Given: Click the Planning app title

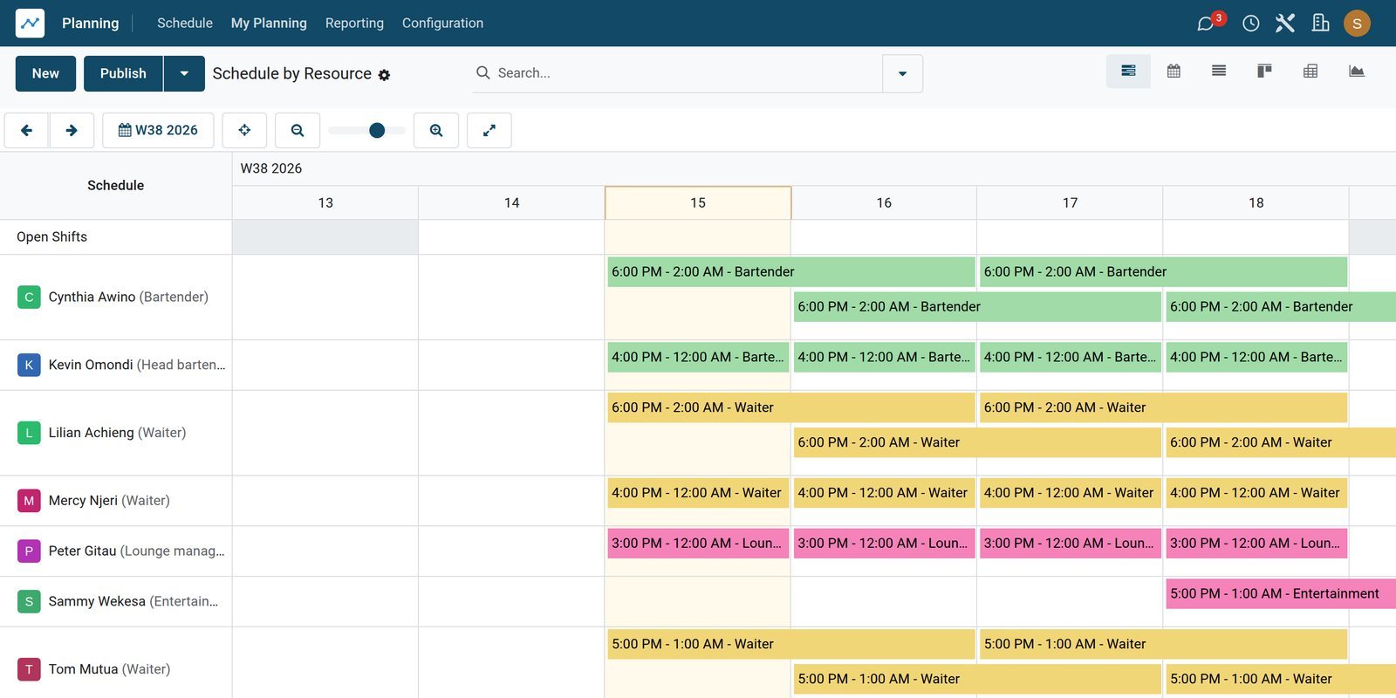Looking at the screenshot, I should [91, 23].
